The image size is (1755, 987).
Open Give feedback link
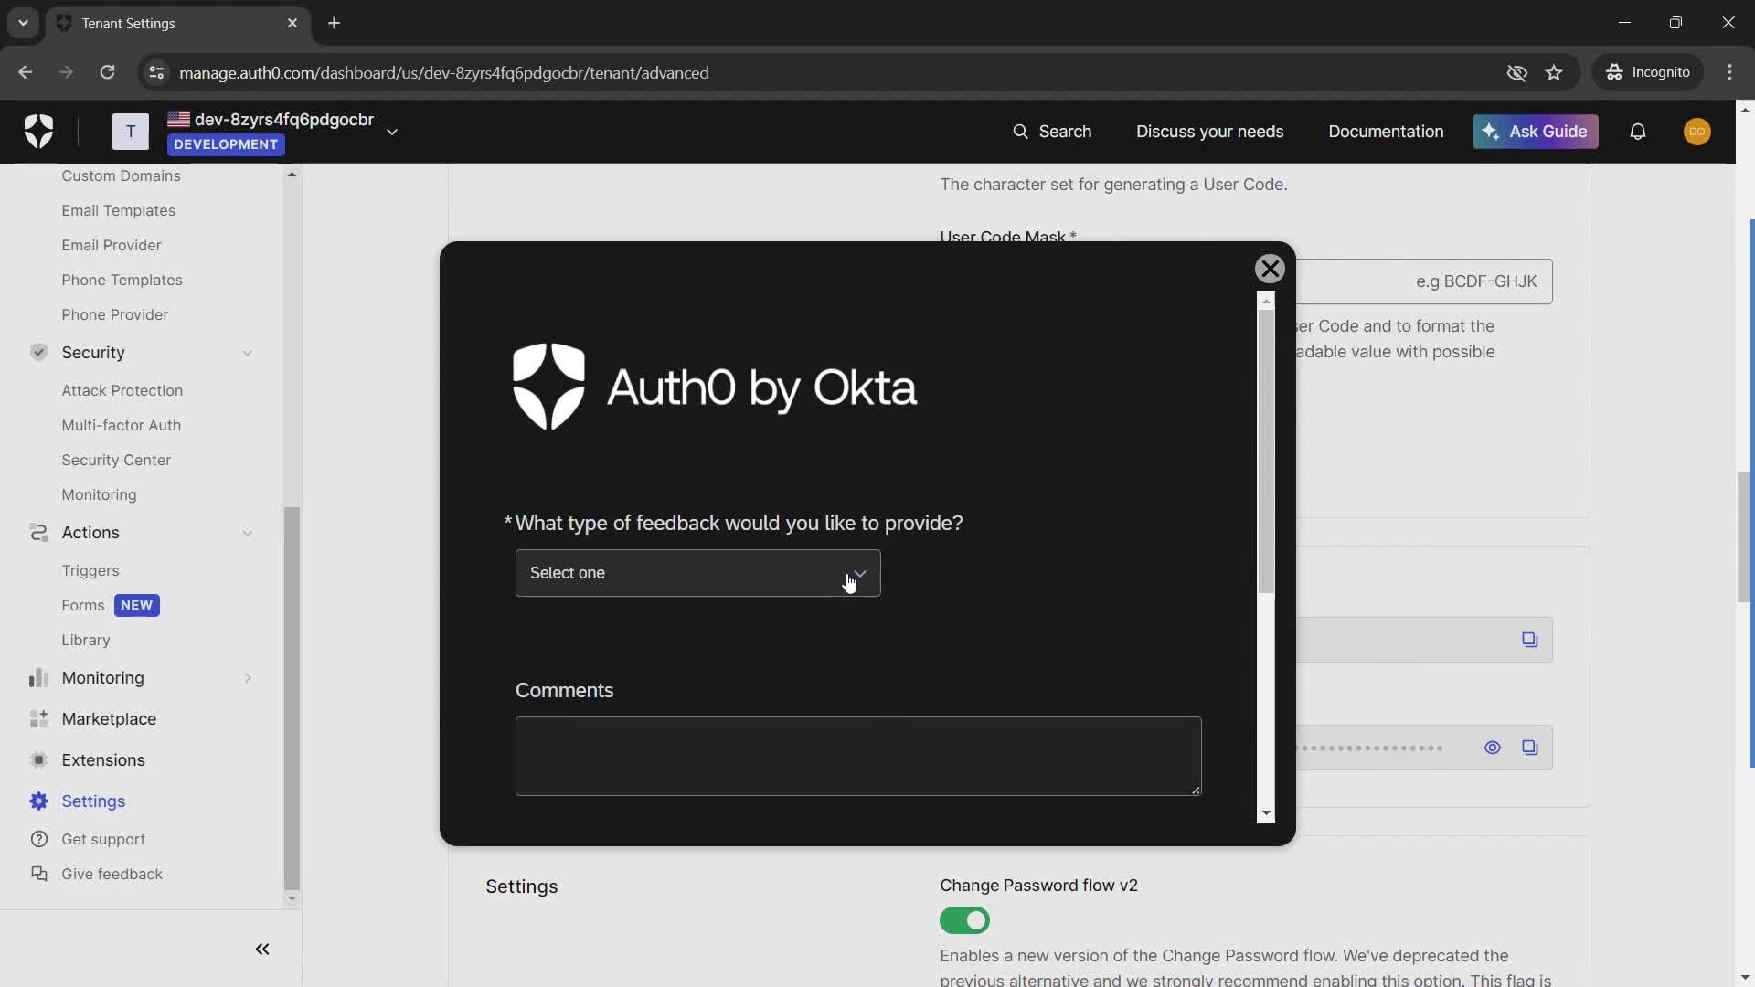[x=112, y=874]
